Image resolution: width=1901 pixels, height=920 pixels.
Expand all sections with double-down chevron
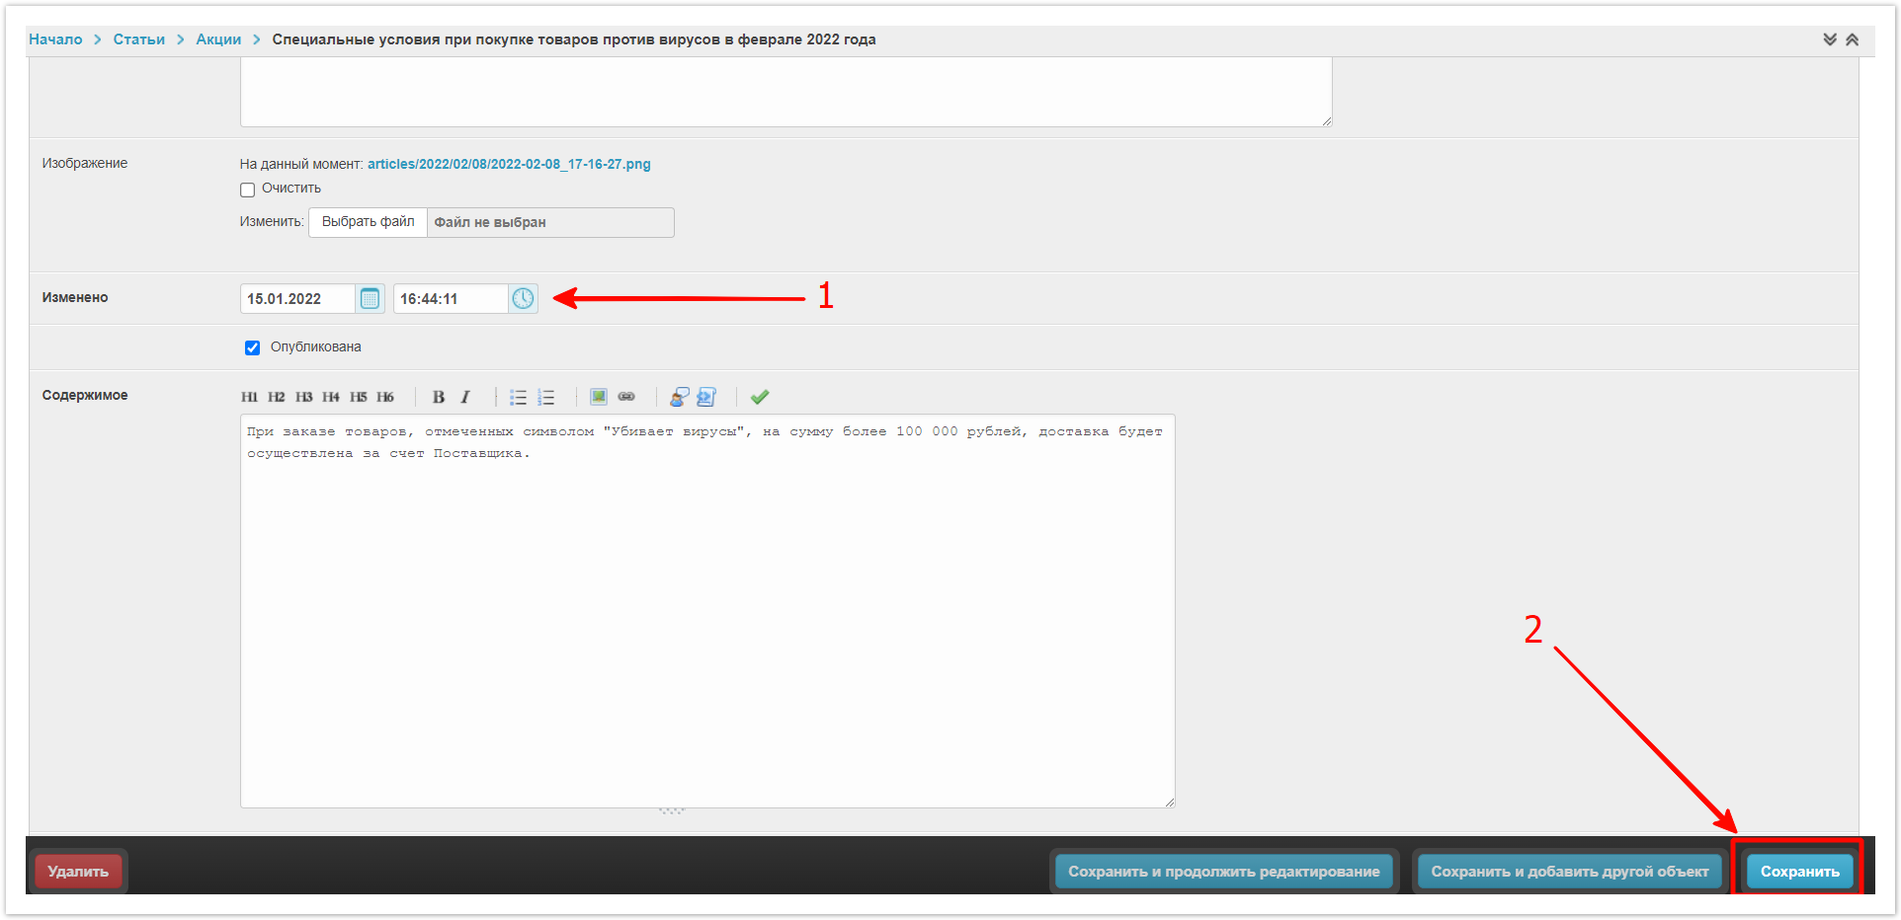coord(1829,39)
